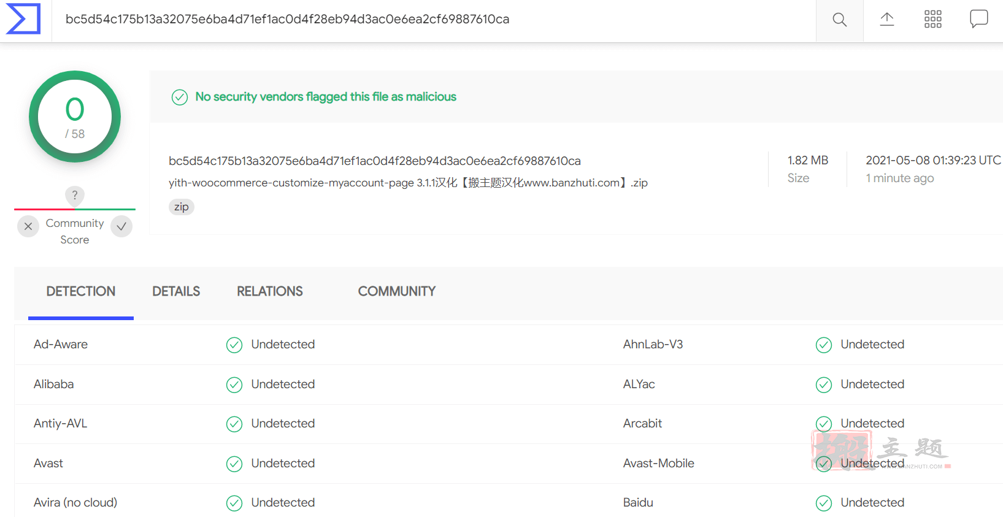Screen dimensions: 1003x517
Task: Click the AhnLab-V3 vendor name
Action: [x=653, y=344]
